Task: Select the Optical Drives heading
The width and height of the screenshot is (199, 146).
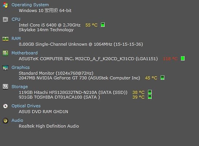Action: 26,106
